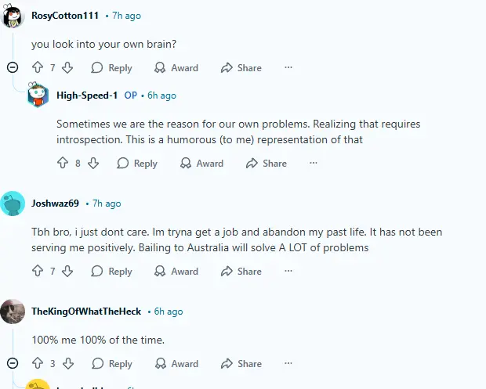Upvote High-Speed-1's reply

coord(63,164)
